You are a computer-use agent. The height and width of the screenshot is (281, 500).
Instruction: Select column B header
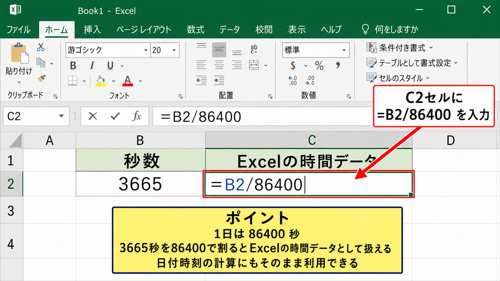(x=141, y=140)
